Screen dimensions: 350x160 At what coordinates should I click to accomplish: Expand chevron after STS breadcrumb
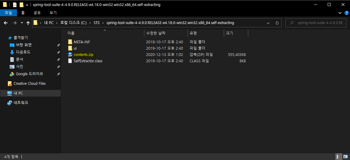pyautogui.click(x=103, y=23)
